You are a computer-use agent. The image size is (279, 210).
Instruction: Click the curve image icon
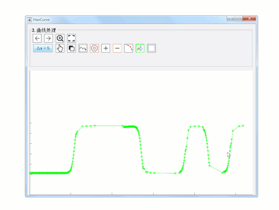tap(83, 48)
